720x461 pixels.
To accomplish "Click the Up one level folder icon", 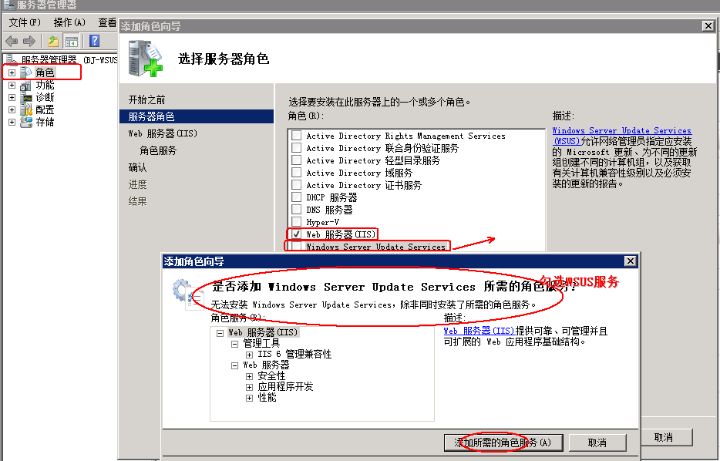I will click(x=53, y=42).
